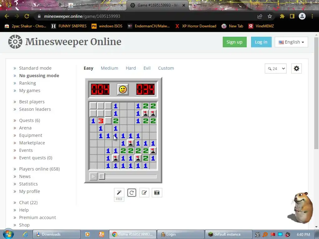319x239 pixels.
Task: View Players online (658)
Action: (x=40, y=169)
